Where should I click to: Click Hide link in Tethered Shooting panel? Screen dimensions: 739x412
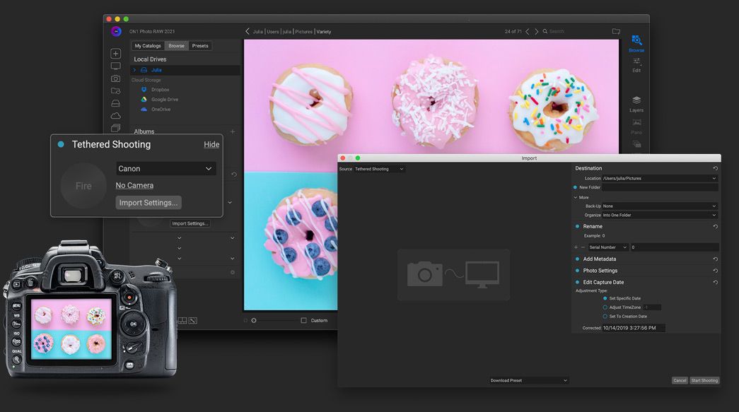(x=211, y=145)
